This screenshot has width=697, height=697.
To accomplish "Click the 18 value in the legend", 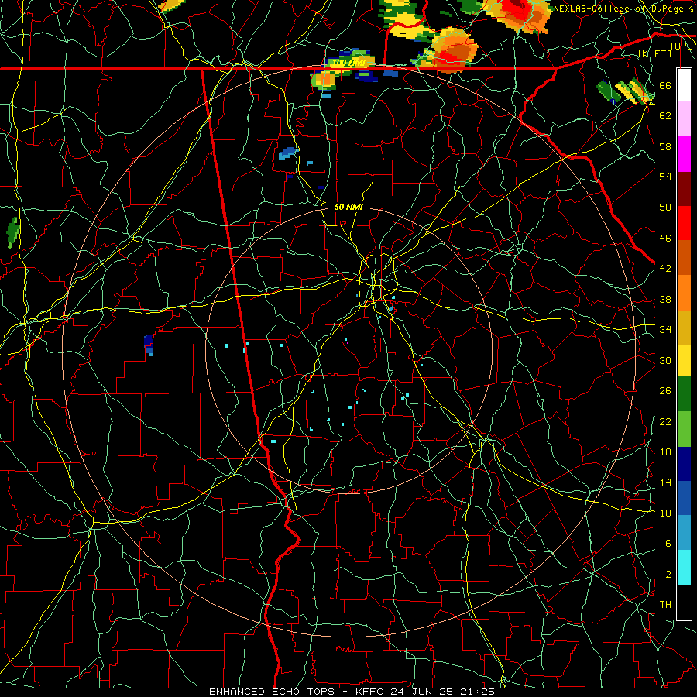I will pyautogui.click(x=665, y=452).
